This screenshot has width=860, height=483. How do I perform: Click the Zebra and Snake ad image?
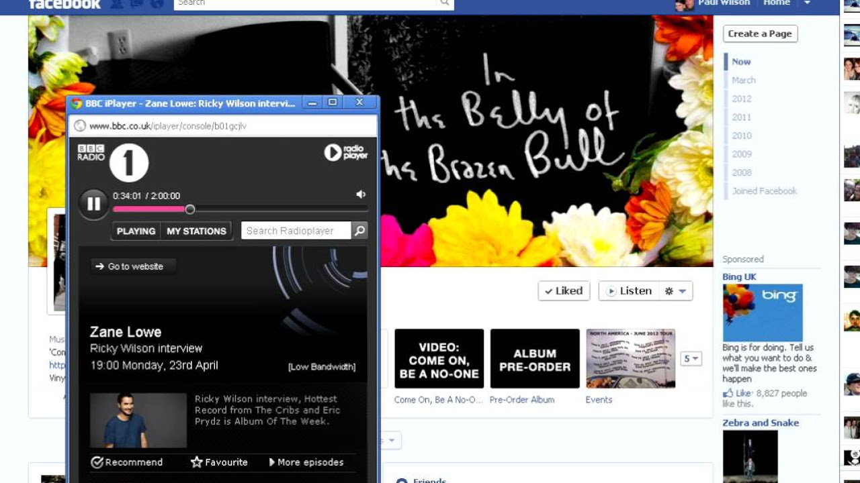pyautogui.click(x=750, y=456)
